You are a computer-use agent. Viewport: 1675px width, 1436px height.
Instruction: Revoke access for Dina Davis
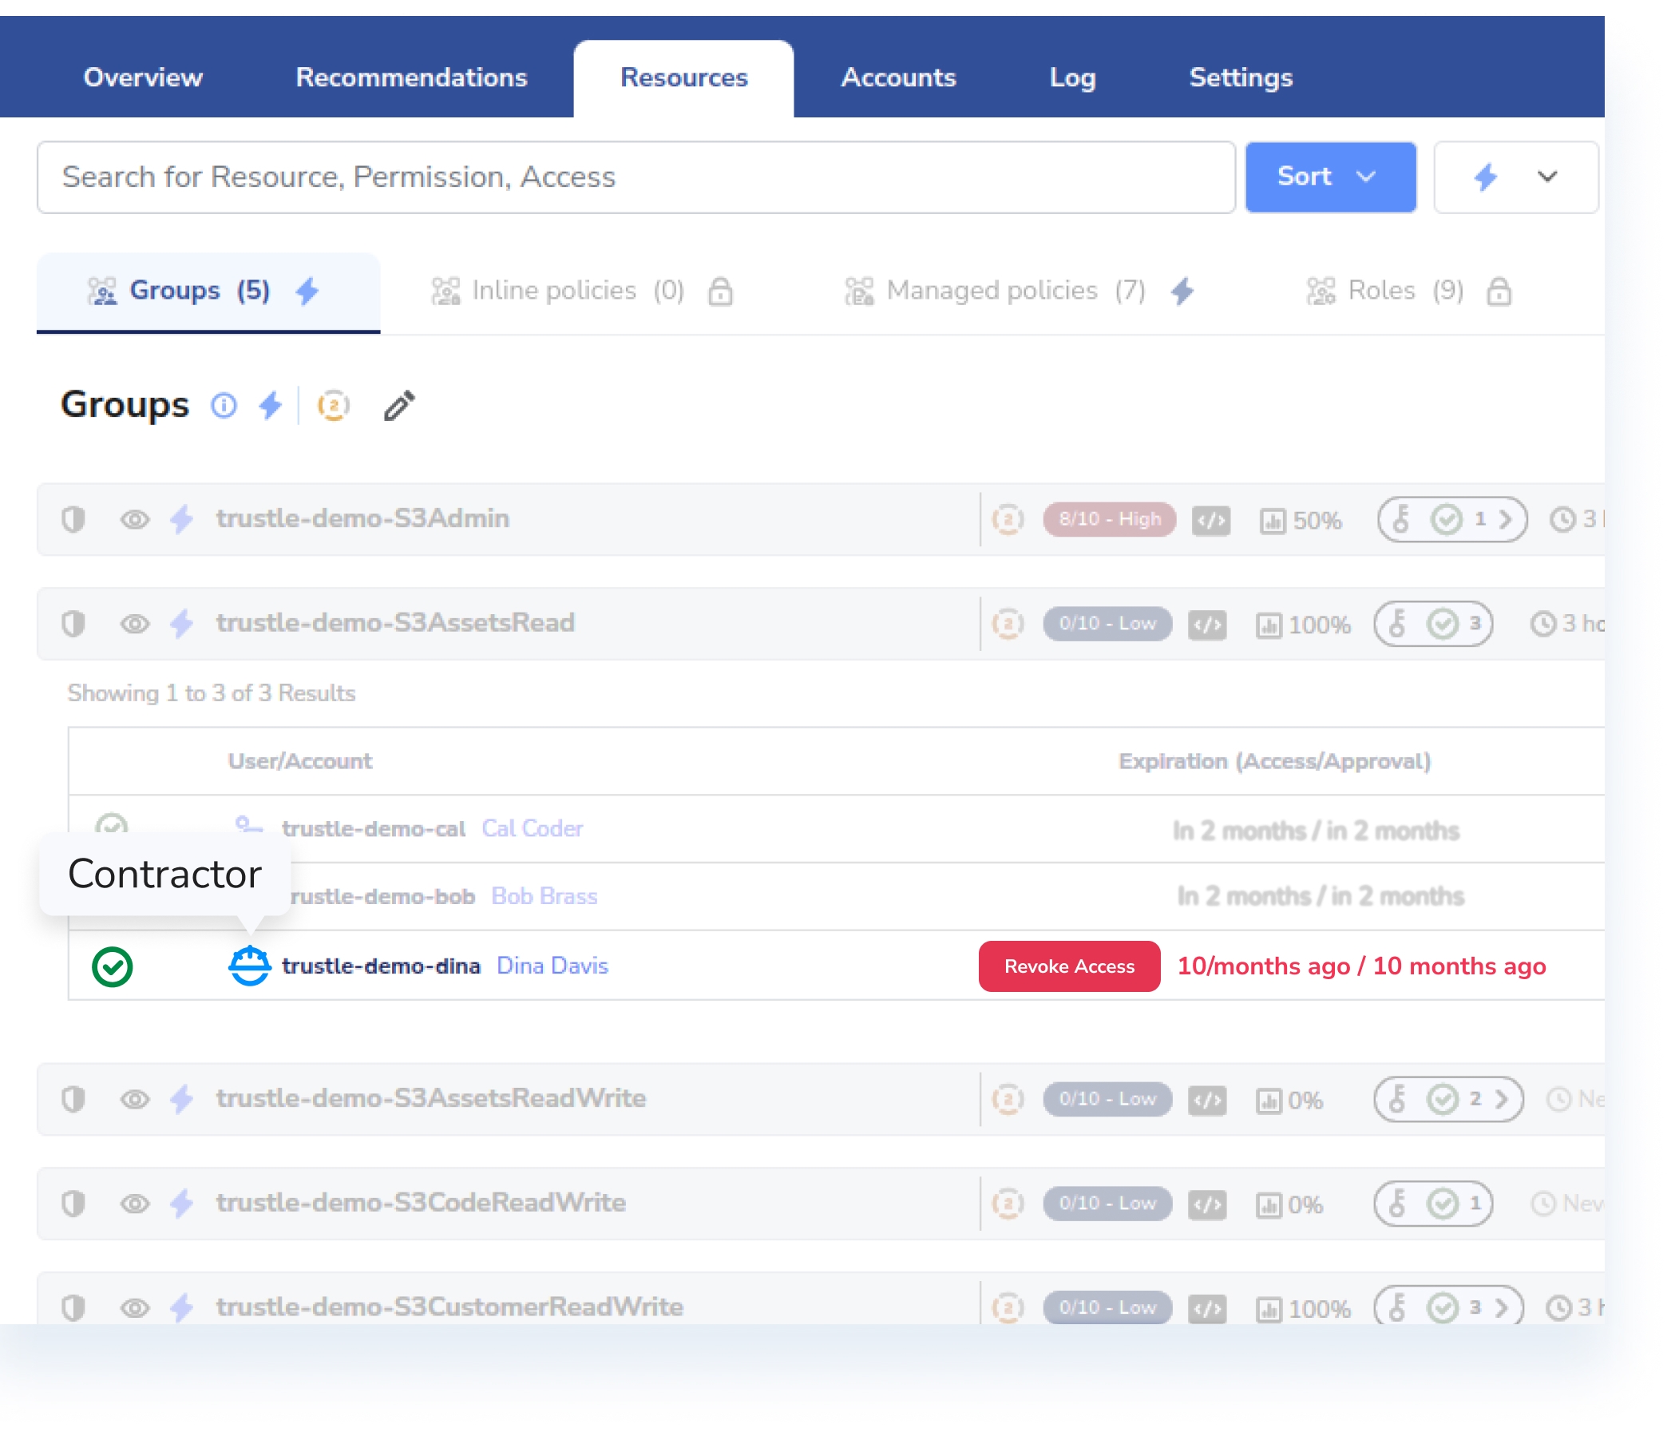coord(1070,966)
